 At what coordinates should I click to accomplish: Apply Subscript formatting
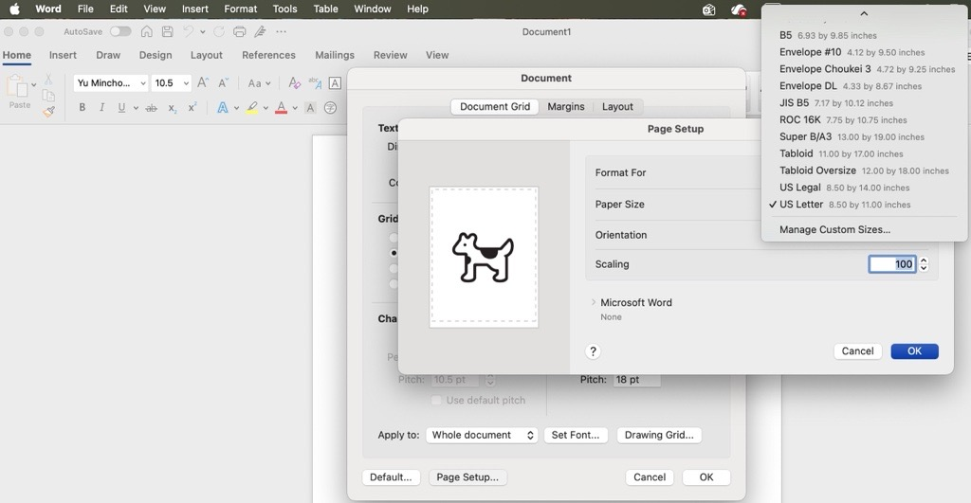pos(173,108)
